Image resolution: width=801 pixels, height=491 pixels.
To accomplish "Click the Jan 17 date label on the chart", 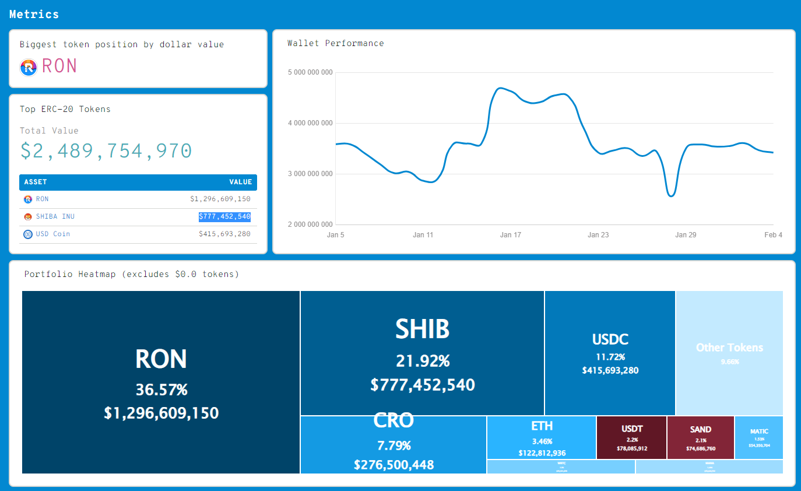I will click(x=511, y=235).
